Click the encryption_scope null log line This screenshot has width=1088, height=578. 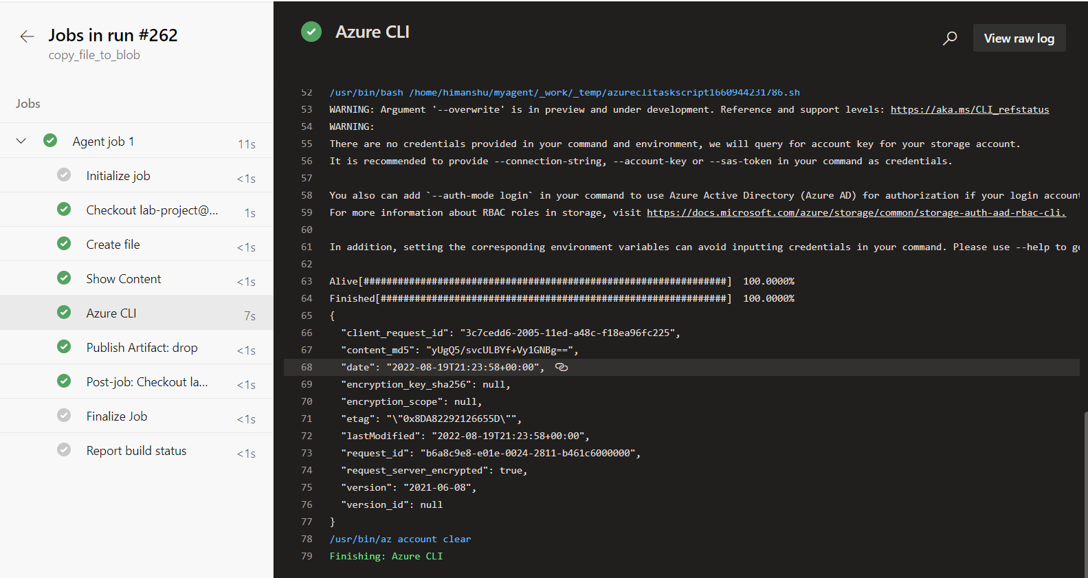(x=412, y=401)
